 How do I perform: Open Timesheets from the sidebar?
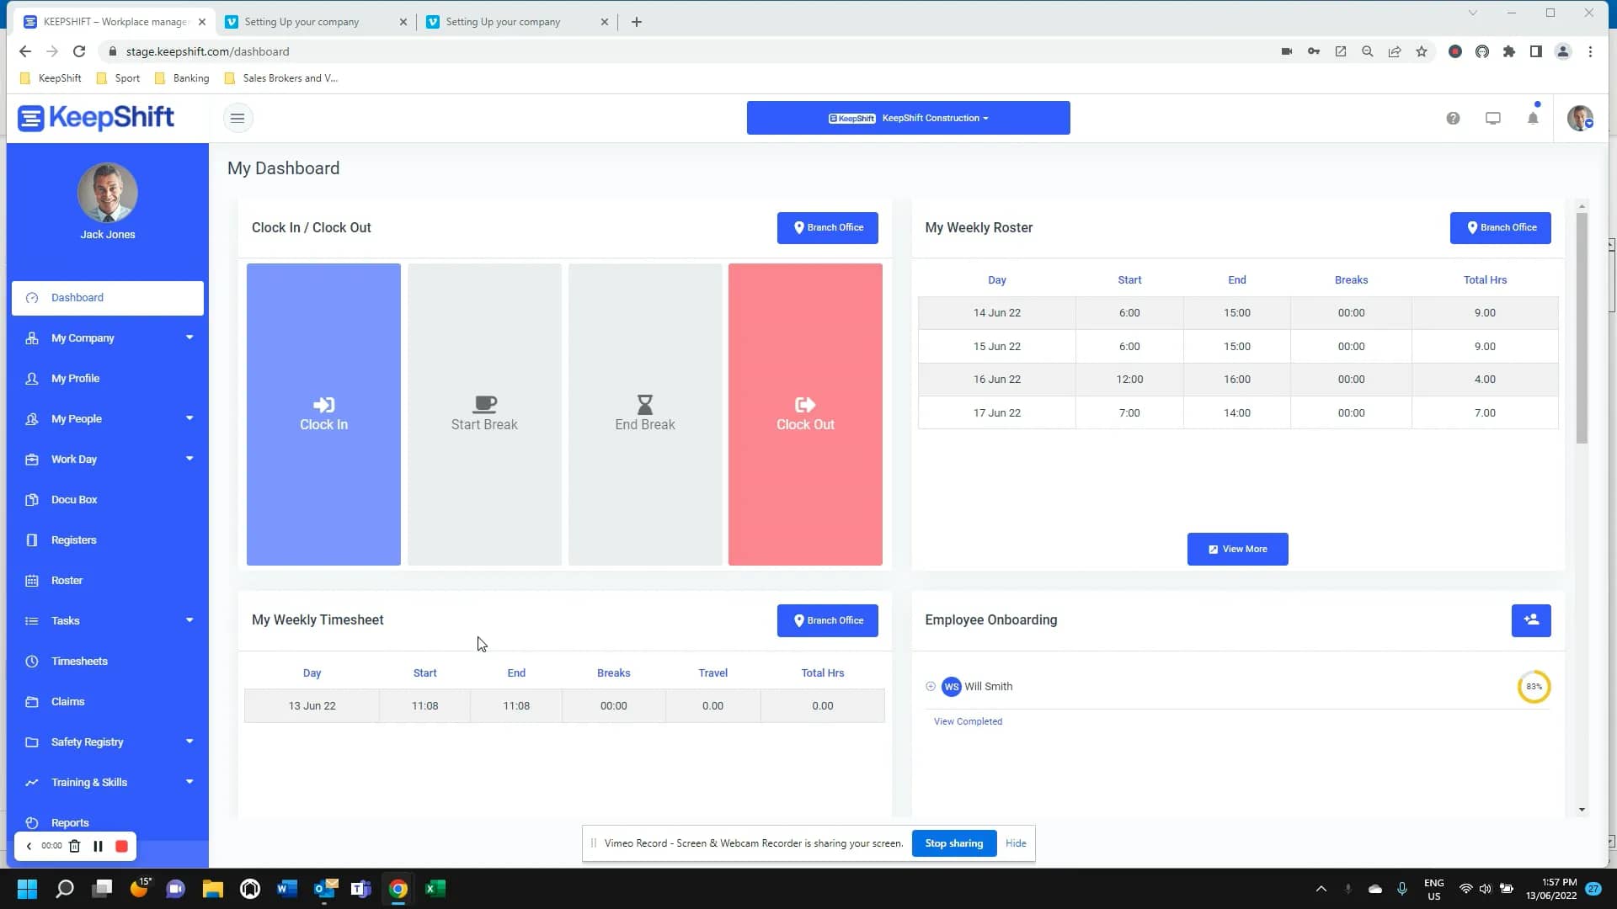(x=79, y=661)
